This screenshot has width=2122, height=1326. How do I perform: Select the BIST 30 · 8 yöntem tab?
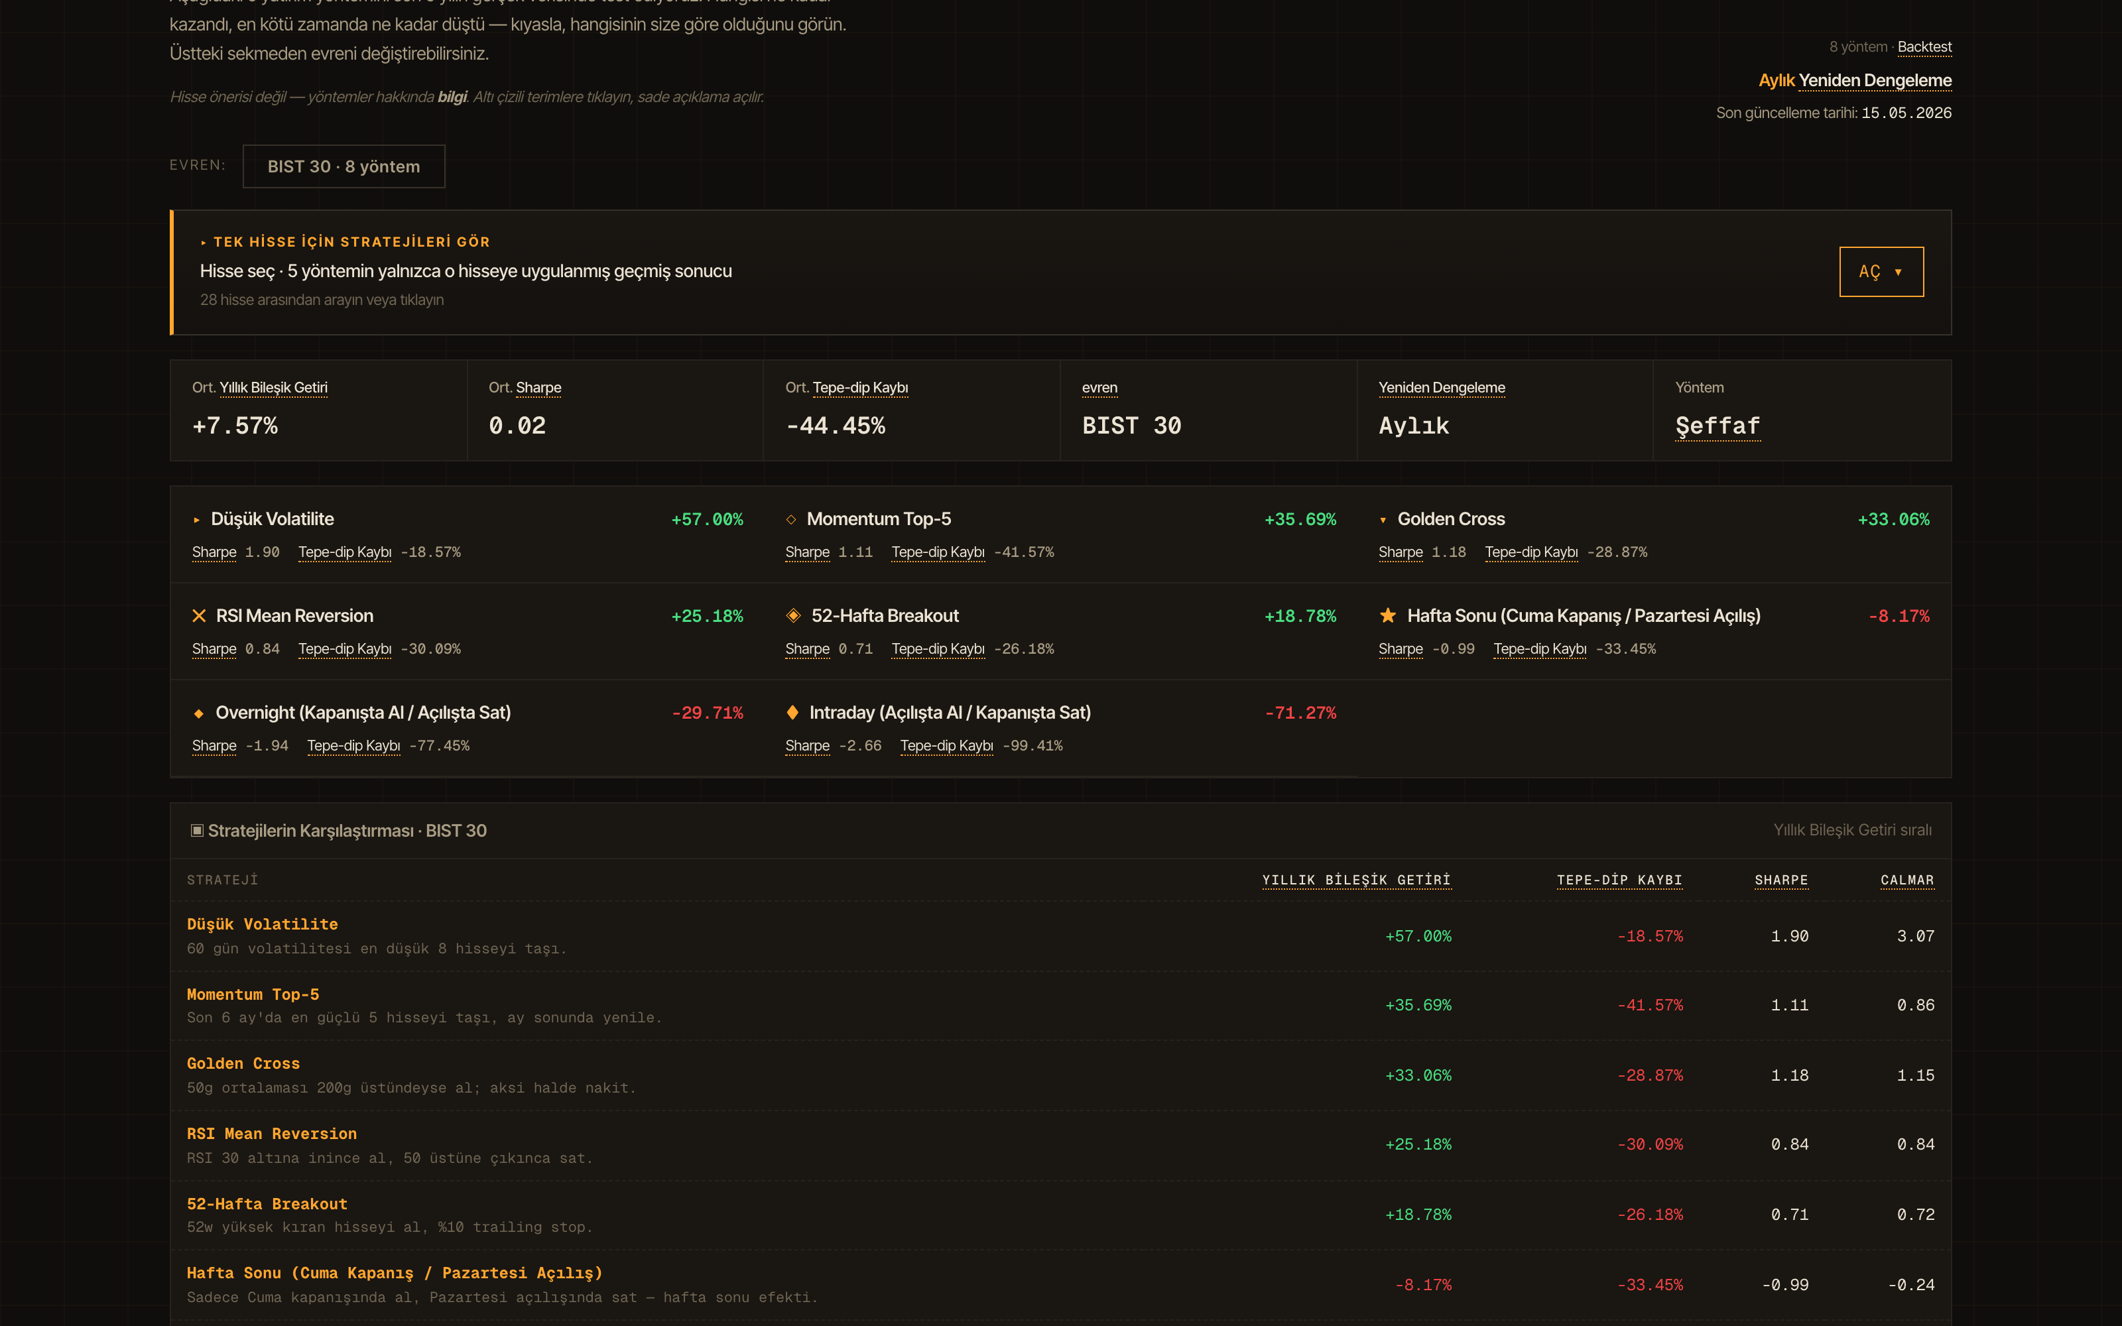[343, 166]
